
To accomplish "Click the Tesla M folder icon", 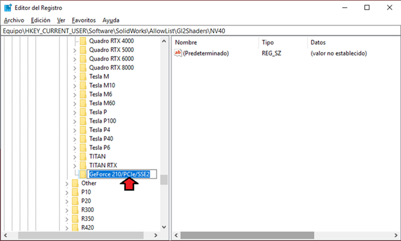I will click(x=83, y=77).
